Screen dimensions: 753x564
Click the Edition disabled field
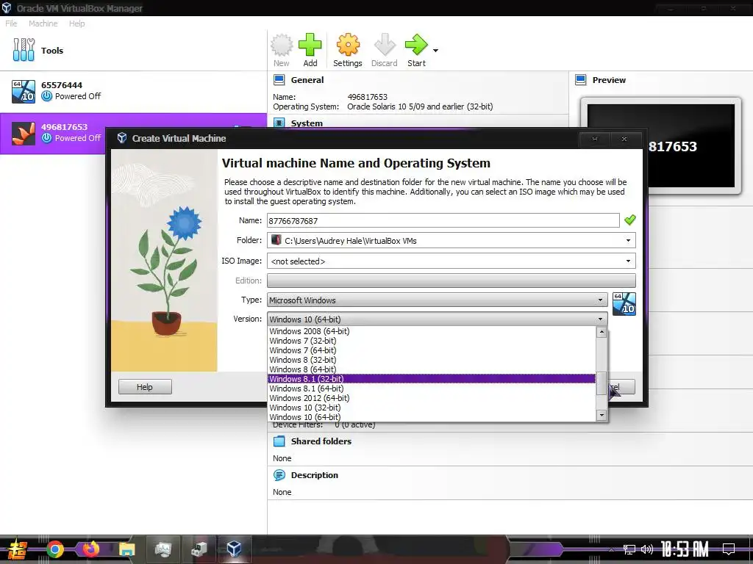451,281
